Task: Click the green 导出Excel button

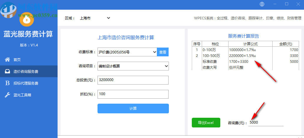Action: click(206, 122)
